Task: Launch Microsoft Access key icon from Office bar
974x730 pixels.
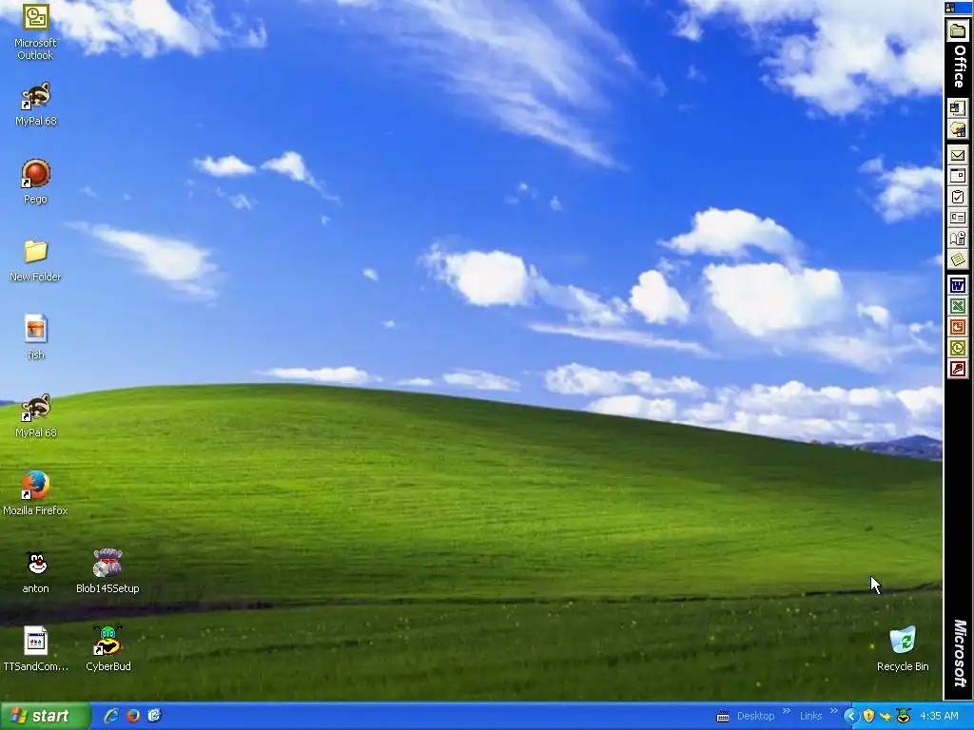Action: point(958,370)
